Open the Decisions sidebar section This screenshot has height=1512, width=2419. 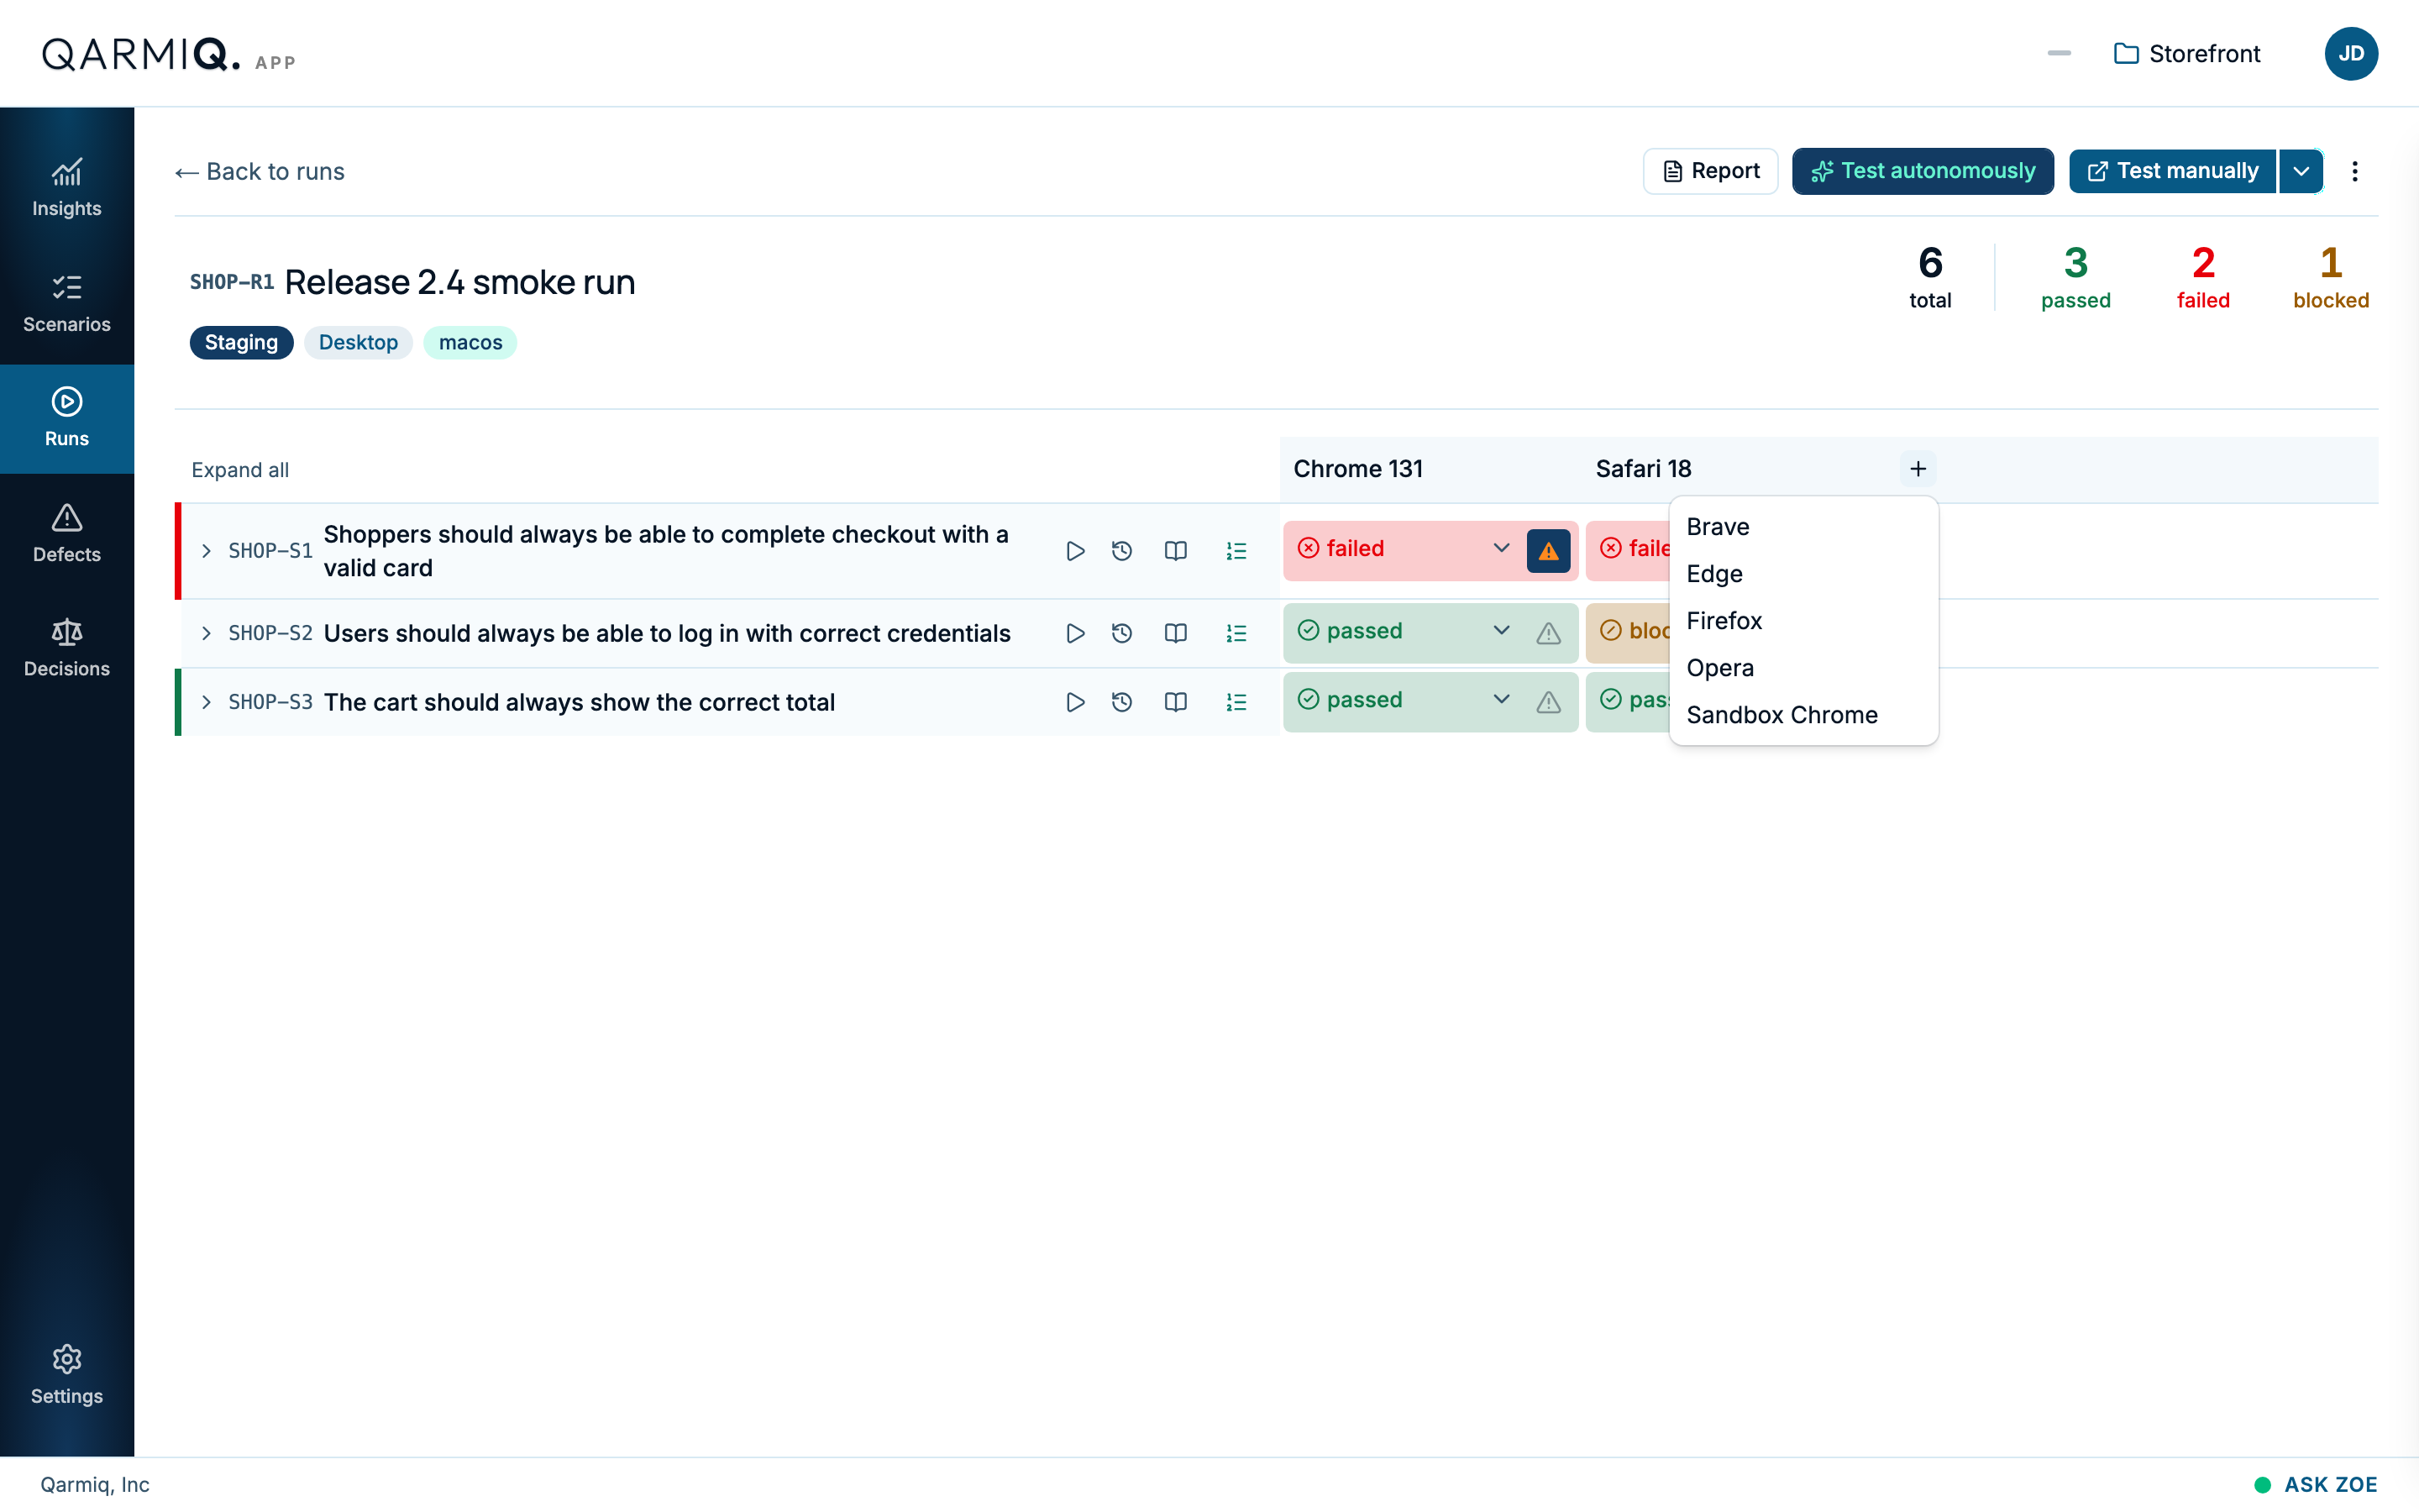pos(67,648)
